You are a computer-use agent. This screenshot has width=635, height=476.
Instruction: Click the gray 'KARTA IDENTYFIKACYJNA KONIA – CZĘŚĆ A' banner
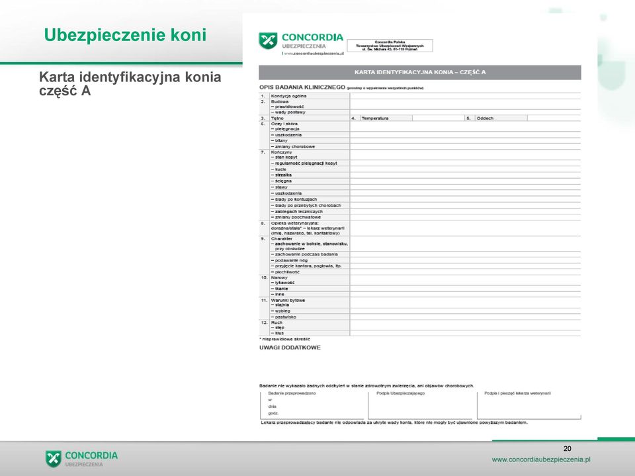tap(419, 72)
